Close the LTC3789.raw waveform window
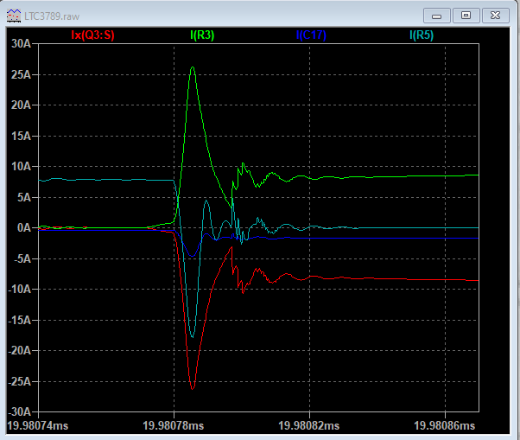The height and width of the screenshot is (440, 520). click(496, 16)
